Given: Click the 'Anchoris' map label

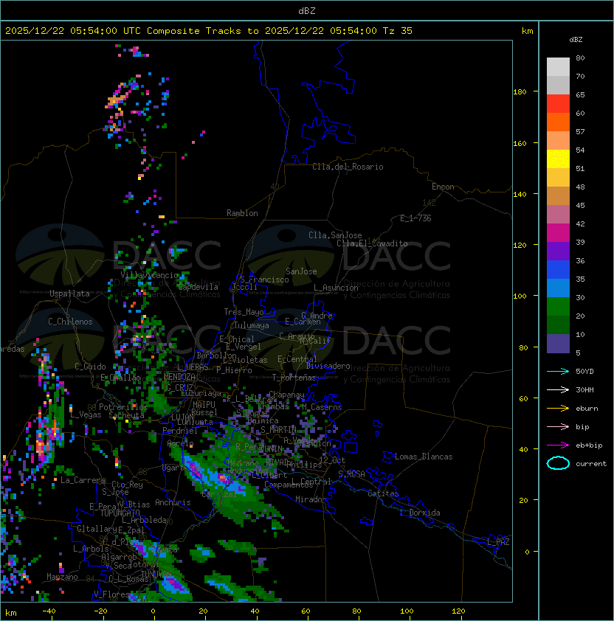Looking at the screenshot, I should pos(173,502).
